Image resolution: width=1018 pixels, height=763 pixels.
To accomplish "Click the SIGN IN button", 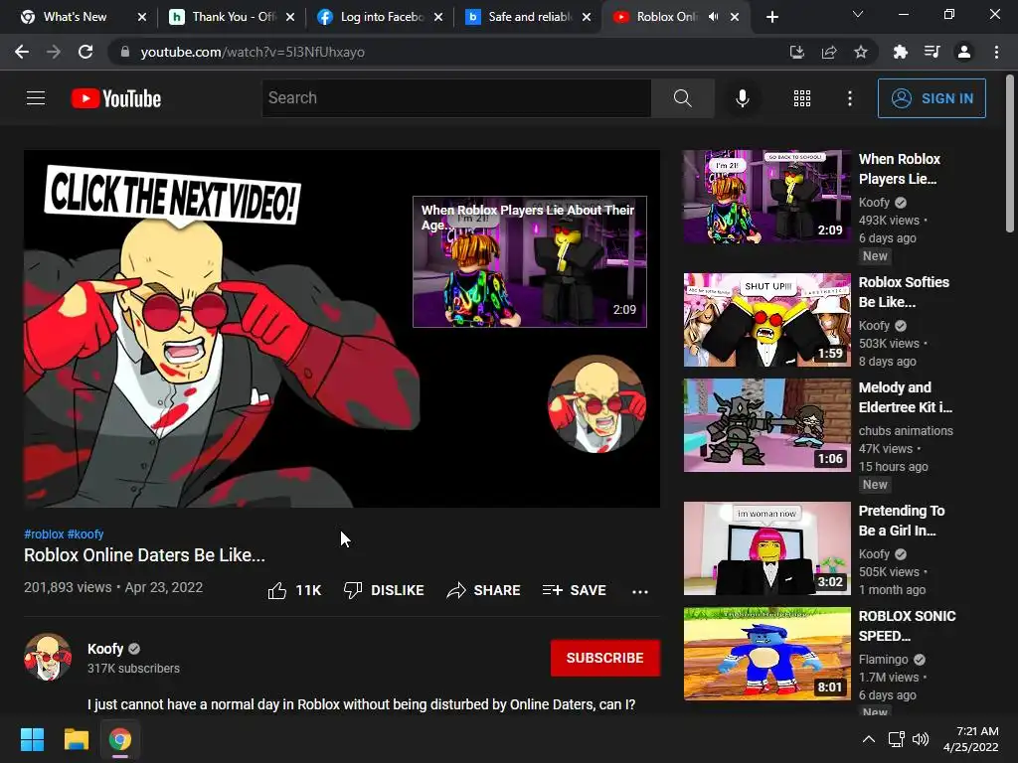I will click(x=932, y=98).
